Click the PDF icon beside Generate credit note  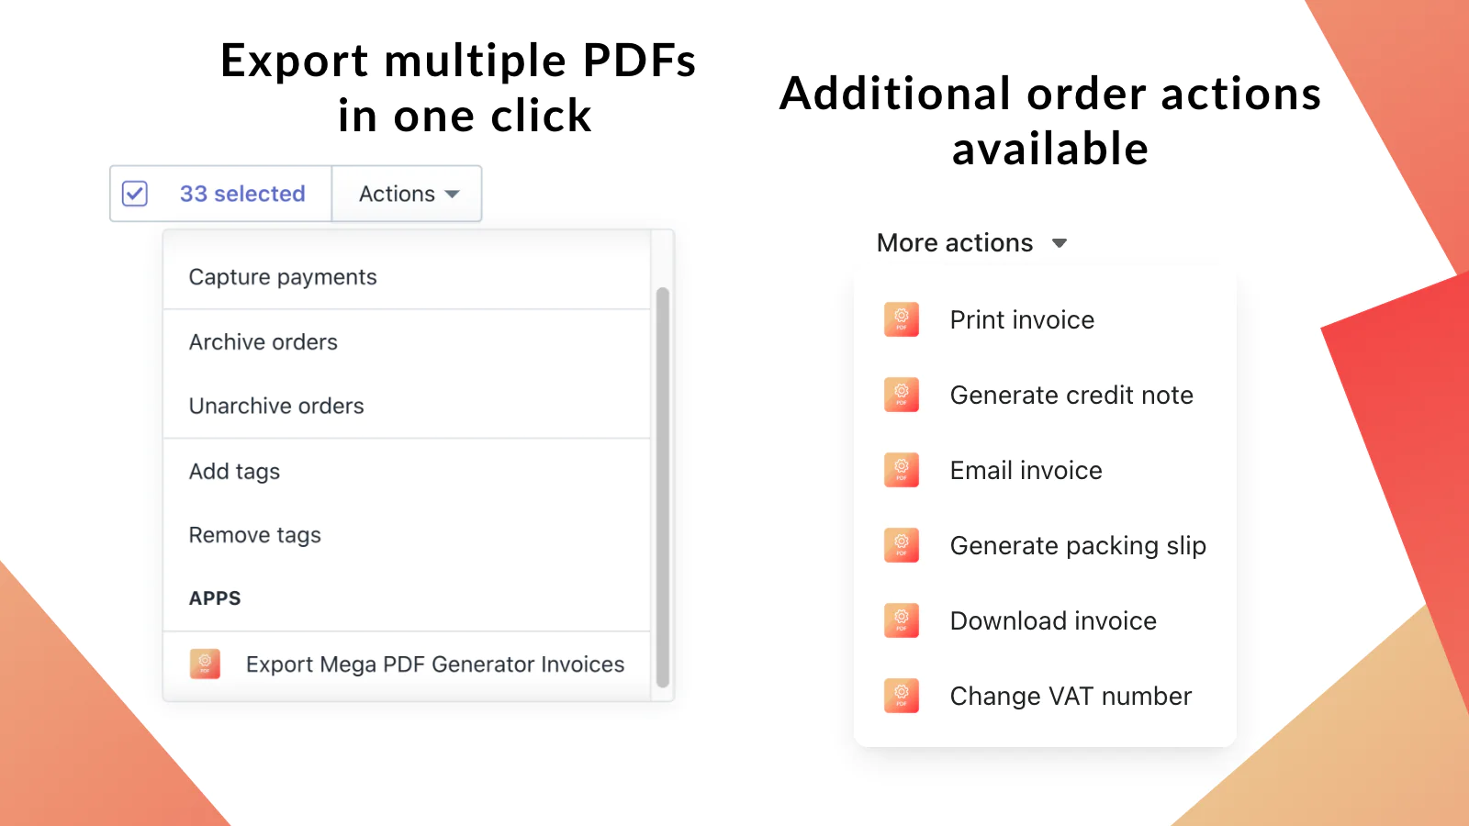(x=901, y=395)
